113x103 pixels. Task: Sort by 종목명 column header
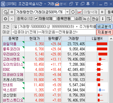coord(13,38)
